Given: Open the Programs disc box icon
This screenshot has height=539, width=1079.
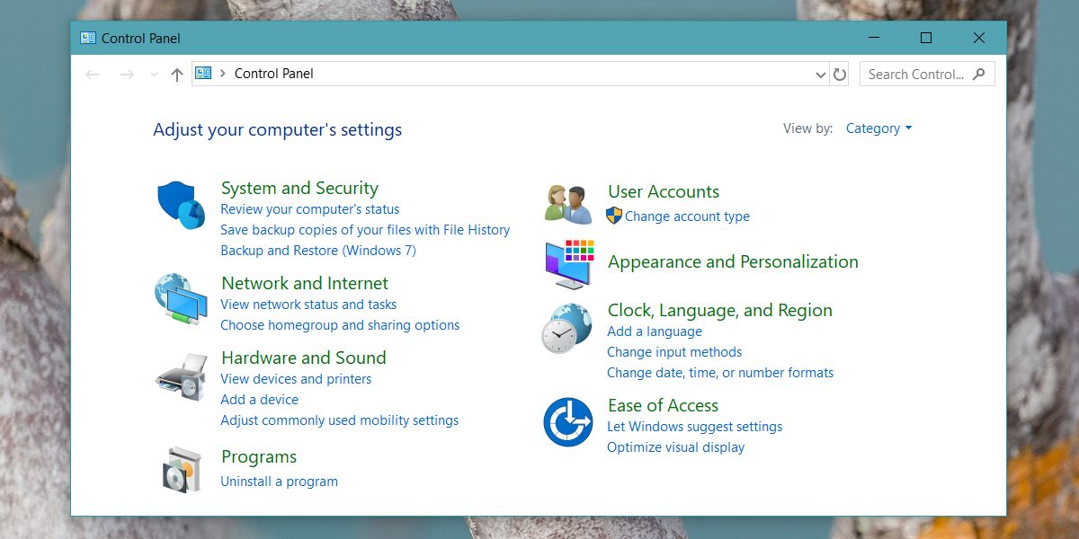Looking at the screenshot, I should point(182,470).
